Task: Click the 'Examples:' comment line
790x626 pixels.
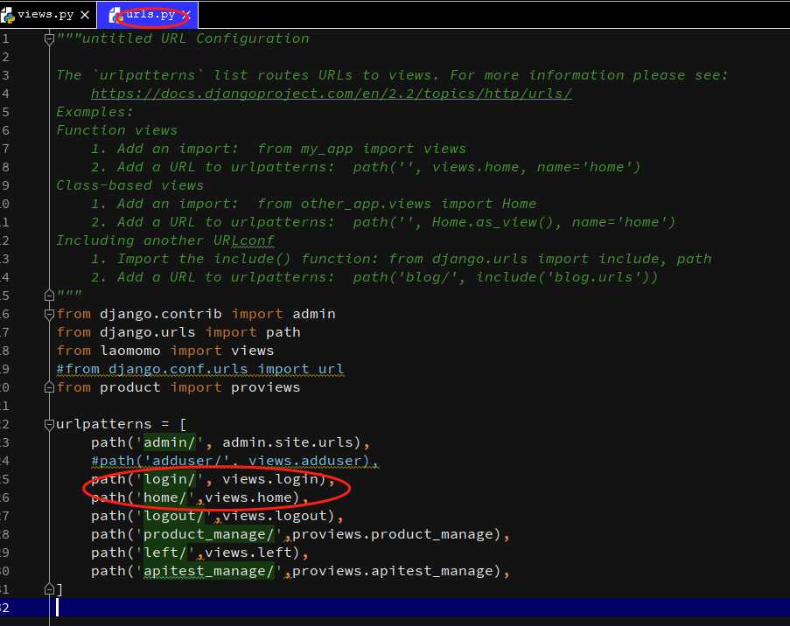Action: pyautogui.click(x=94, y=112)
